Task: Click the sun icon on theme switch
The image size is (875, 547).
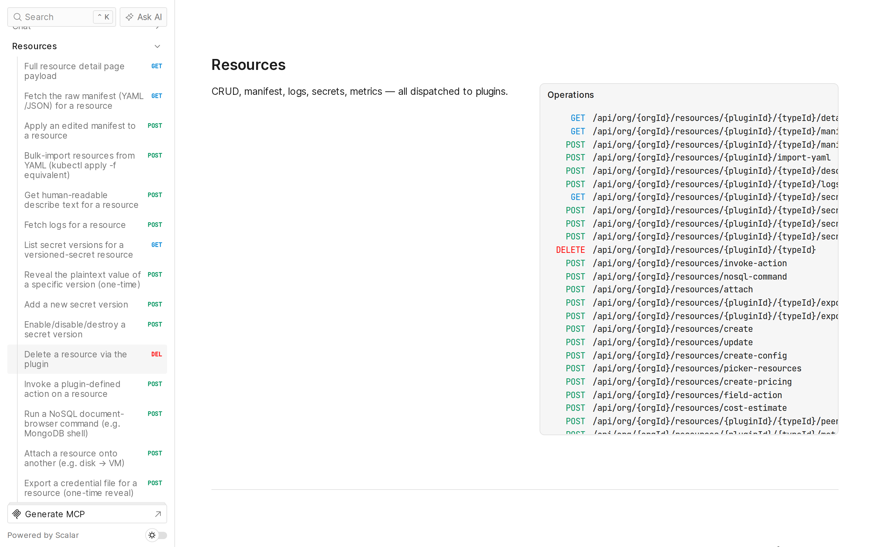Action: click(x=152, y=535)
